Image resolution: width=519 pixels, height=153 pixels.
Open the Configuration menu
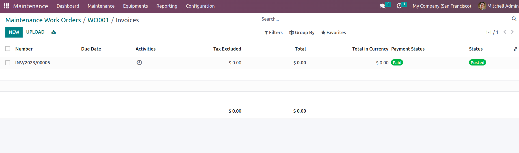[200, 6]
